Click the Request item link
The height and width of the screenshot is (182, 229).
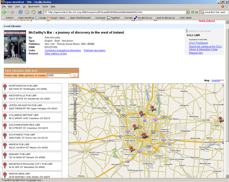point(196,53)
